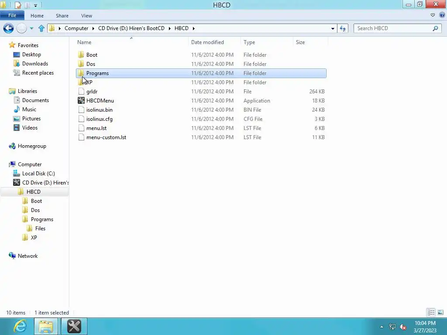This screenshot has height=335, width=447.
Task: Select the Boot folder icon in file list
Action: (81, 55)
